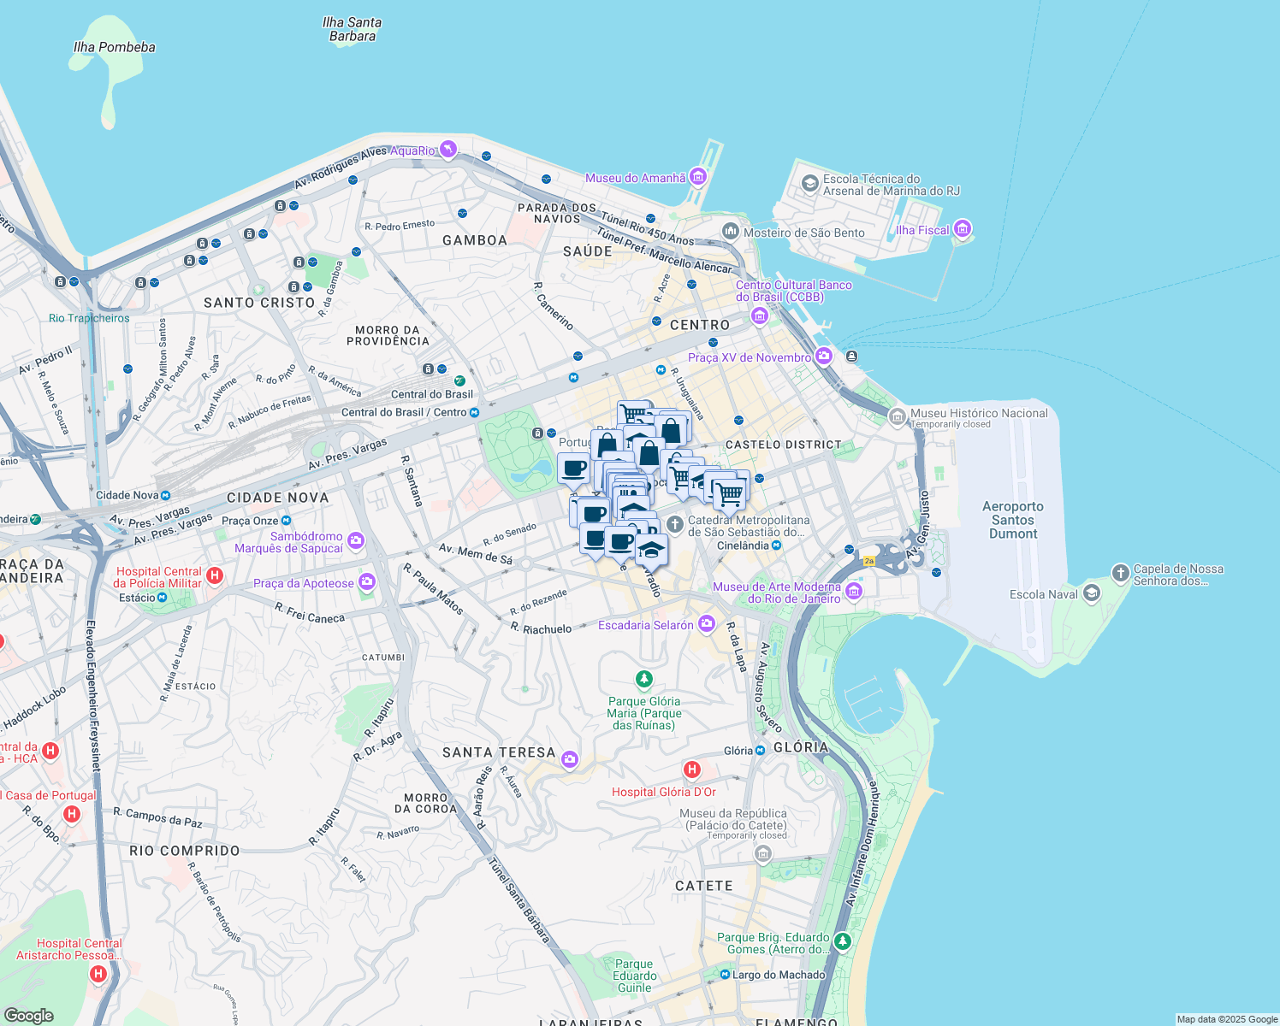Open the Centro Cultural Banco do Brasil marker
The width and height of the screenshot is (1280, 1026).
(758, 314)
